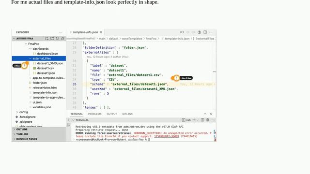Open app-to-template-rules file

coord(48,78)
